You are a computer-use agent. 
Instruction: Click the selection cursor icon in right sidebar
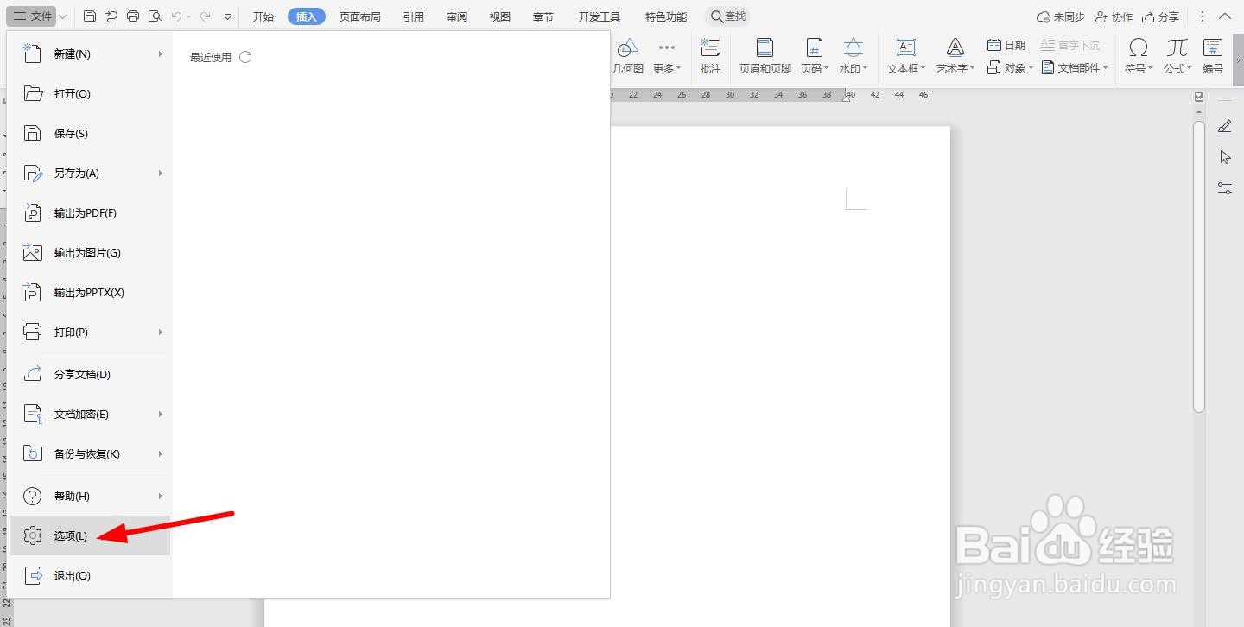click(1224, 157)
